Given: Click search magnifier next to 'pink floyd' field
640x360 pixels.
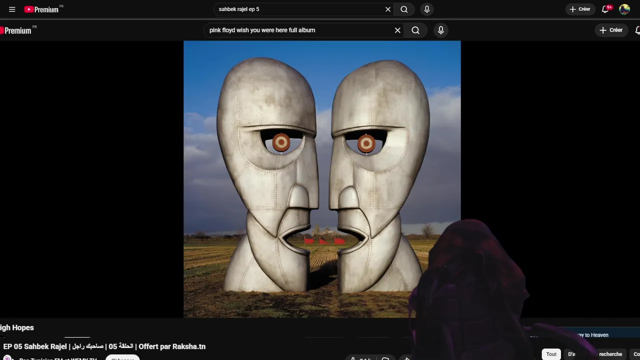Looking at the screenshot, I should point(415,30).
